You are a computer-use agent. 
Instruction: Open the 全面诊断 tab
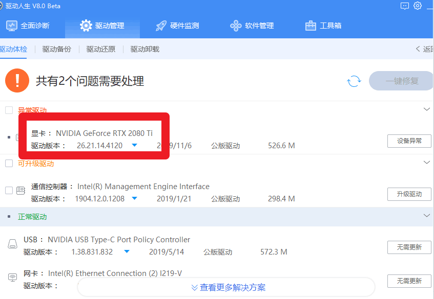28,26
